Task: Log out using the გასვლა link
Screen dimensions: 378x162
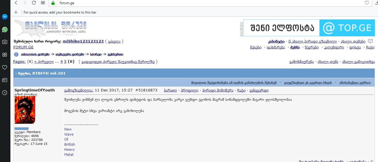Action: click(114, 41)
